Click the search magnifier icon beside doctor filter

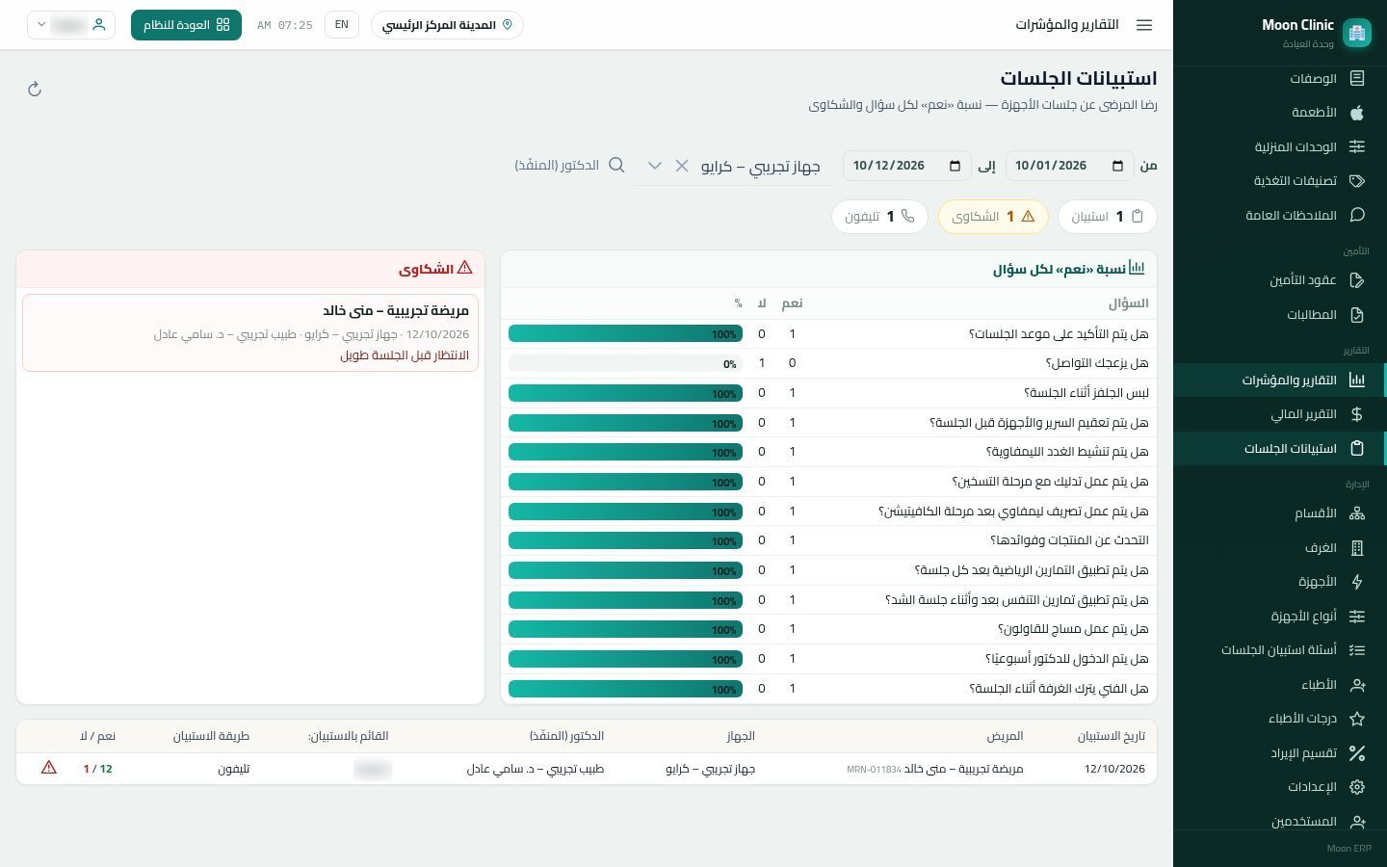click(616, 166)
